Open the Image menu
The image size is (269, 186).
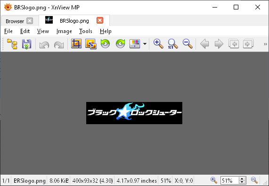(64, 31)
